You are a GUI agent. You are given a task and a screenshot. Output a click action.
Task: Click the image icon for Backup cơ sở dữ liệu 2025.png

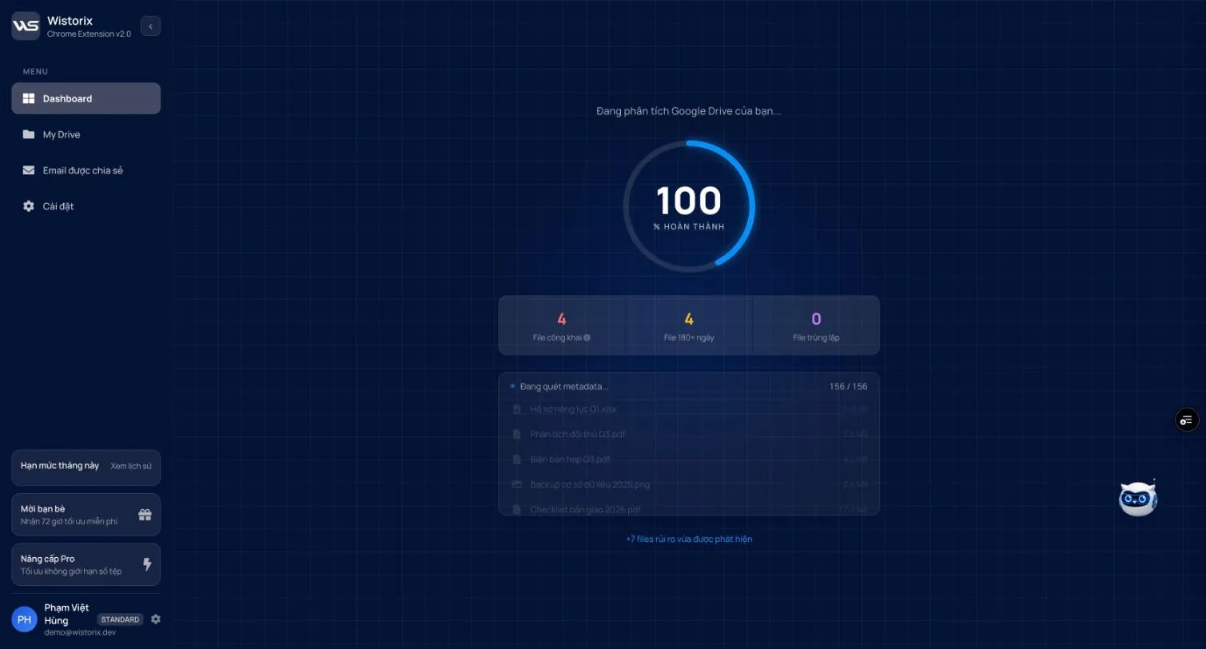point(516,484)
